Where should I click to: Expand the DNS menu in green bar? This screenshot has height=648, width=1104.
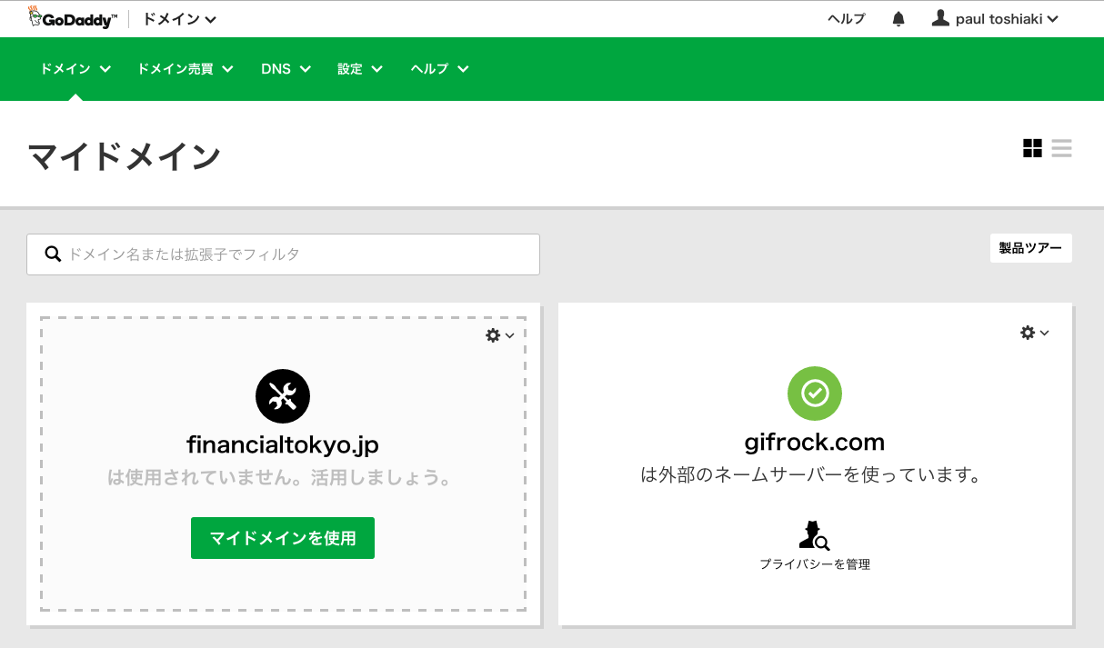pyautogui.click(x=286, y=69)
